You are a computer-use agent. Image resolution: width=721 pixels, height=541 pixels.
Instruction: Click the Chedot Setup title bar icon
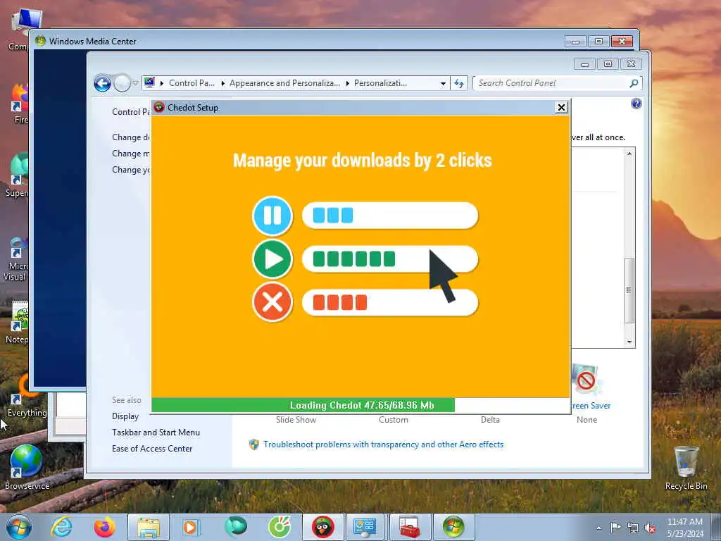159,107
